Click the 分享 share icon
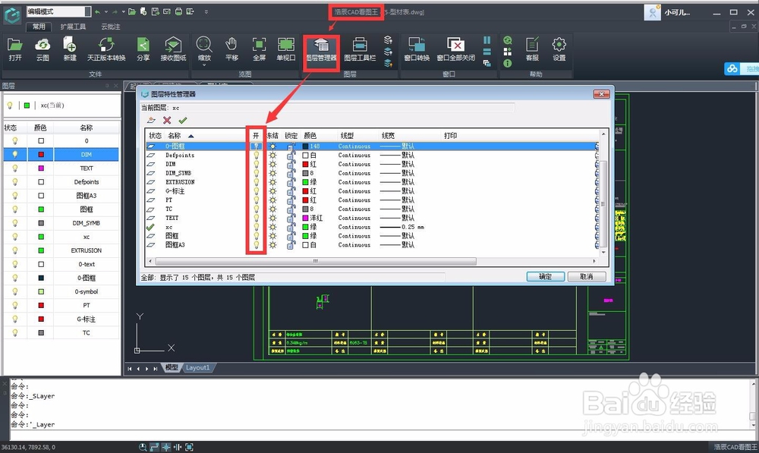Image resolution: width=759 pixels, height=453 pixels. [x=143, y=49]
